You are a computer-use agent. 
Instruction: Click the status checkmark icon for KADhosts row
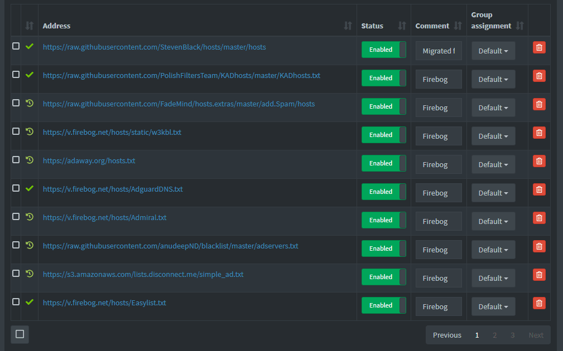(x=30, y=75)
